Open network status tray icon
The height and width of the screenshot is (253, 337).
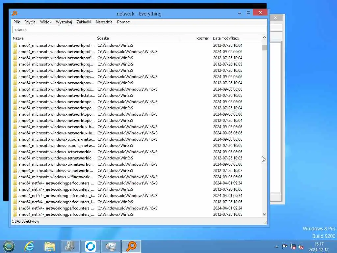point(293,246)
